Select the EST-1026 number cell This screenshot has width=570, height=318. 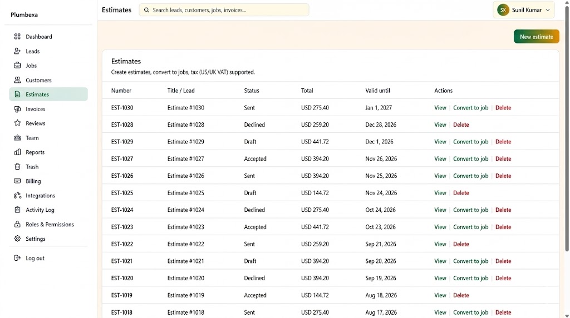click(x=122, y=176)
